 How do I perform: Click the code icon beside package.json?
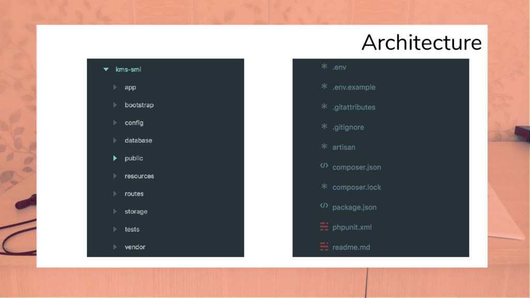(324, 205)
